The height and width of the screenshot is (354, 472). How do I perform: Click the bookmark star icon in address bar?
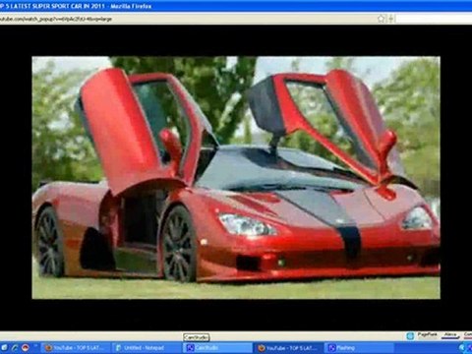click(x=382, y=19)
